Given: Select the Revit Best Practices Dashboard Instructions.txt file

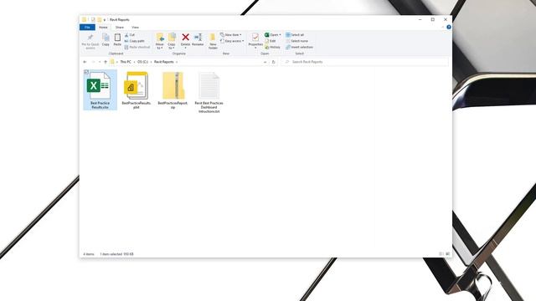Looking at the screenshot, I should (x=209, y=93).
